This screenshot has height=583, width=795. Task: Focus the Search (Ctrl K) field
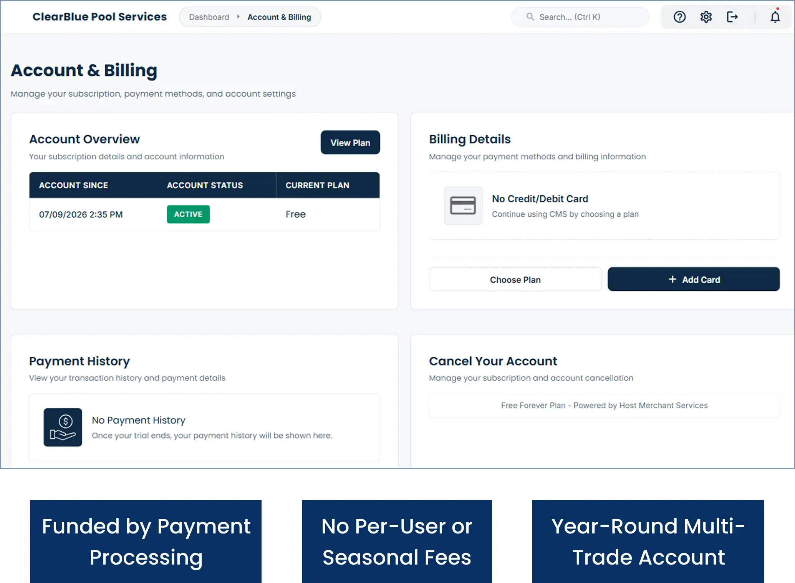coord(580,17)
